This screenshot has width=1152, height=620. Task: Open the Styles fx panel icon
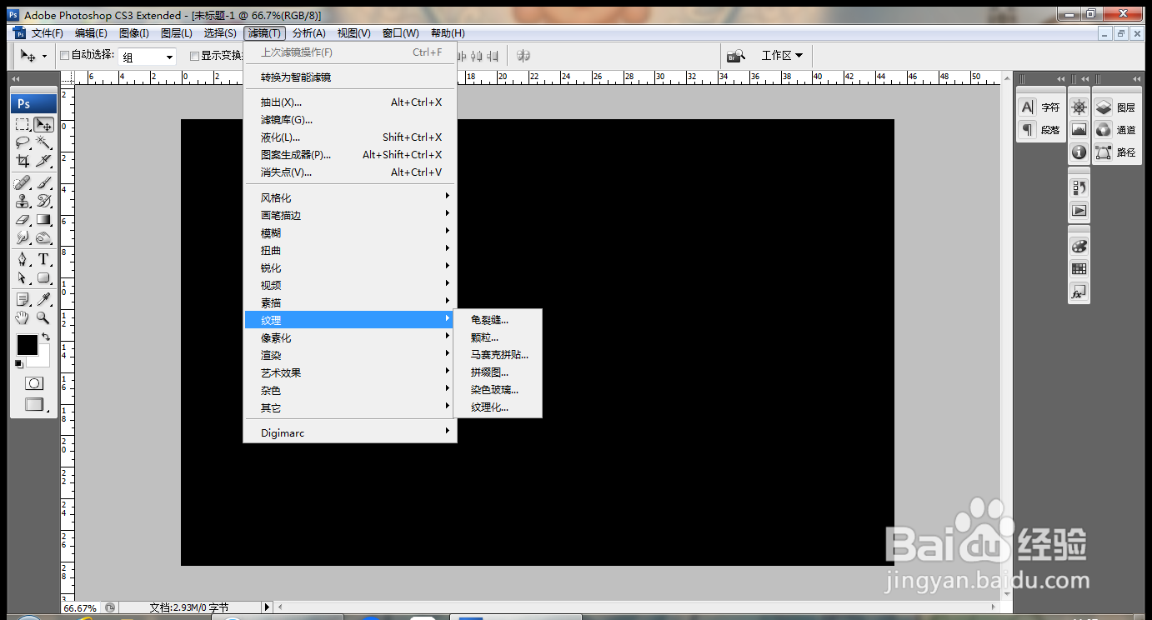click(1079, 292)
